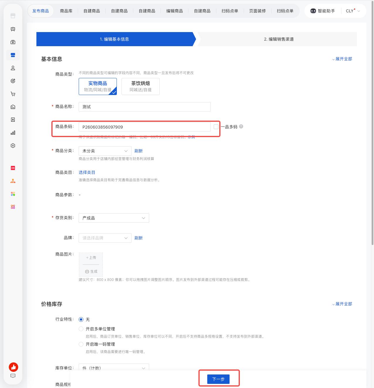Open the 商品分类 未分类 dropdown
Screen dimensions: 374x388
(x=105, y=151)
